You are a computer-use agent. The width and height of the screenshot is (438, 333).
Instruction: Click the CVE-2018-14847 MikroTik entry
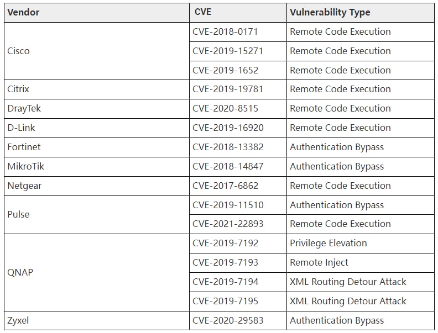(x=238, y=167)
